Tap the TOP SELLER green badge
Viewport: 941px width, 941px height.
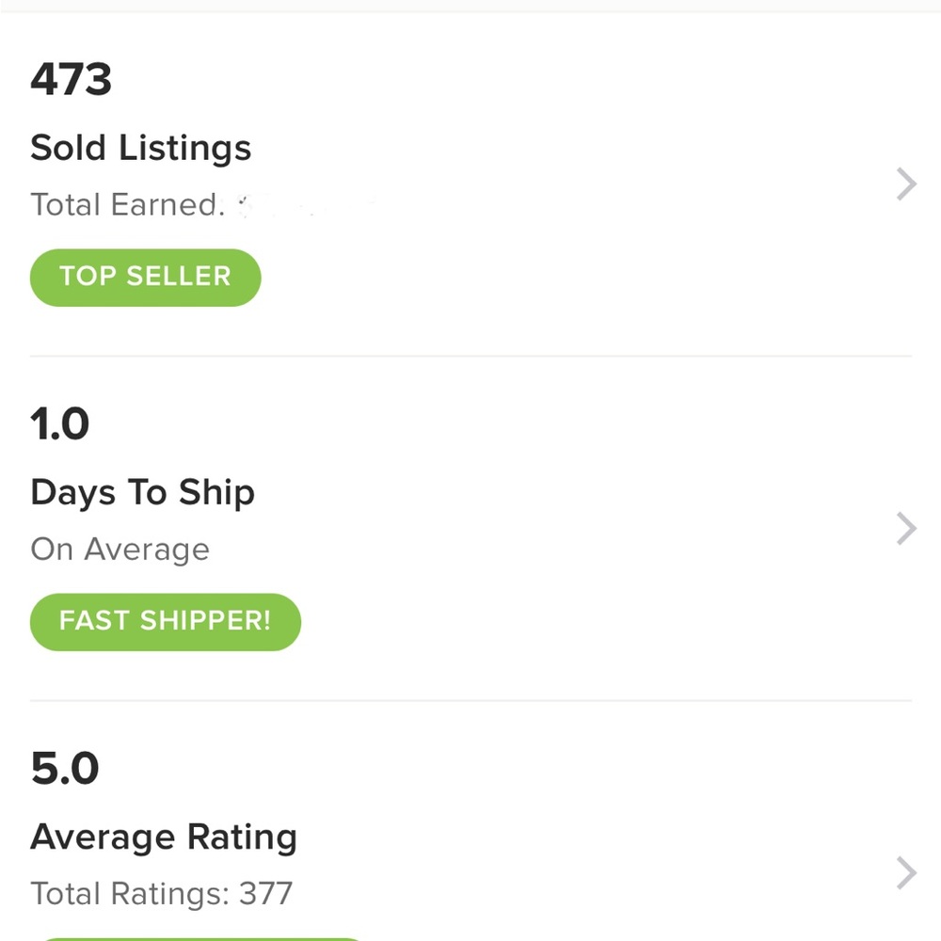click(x=145, y=278)
